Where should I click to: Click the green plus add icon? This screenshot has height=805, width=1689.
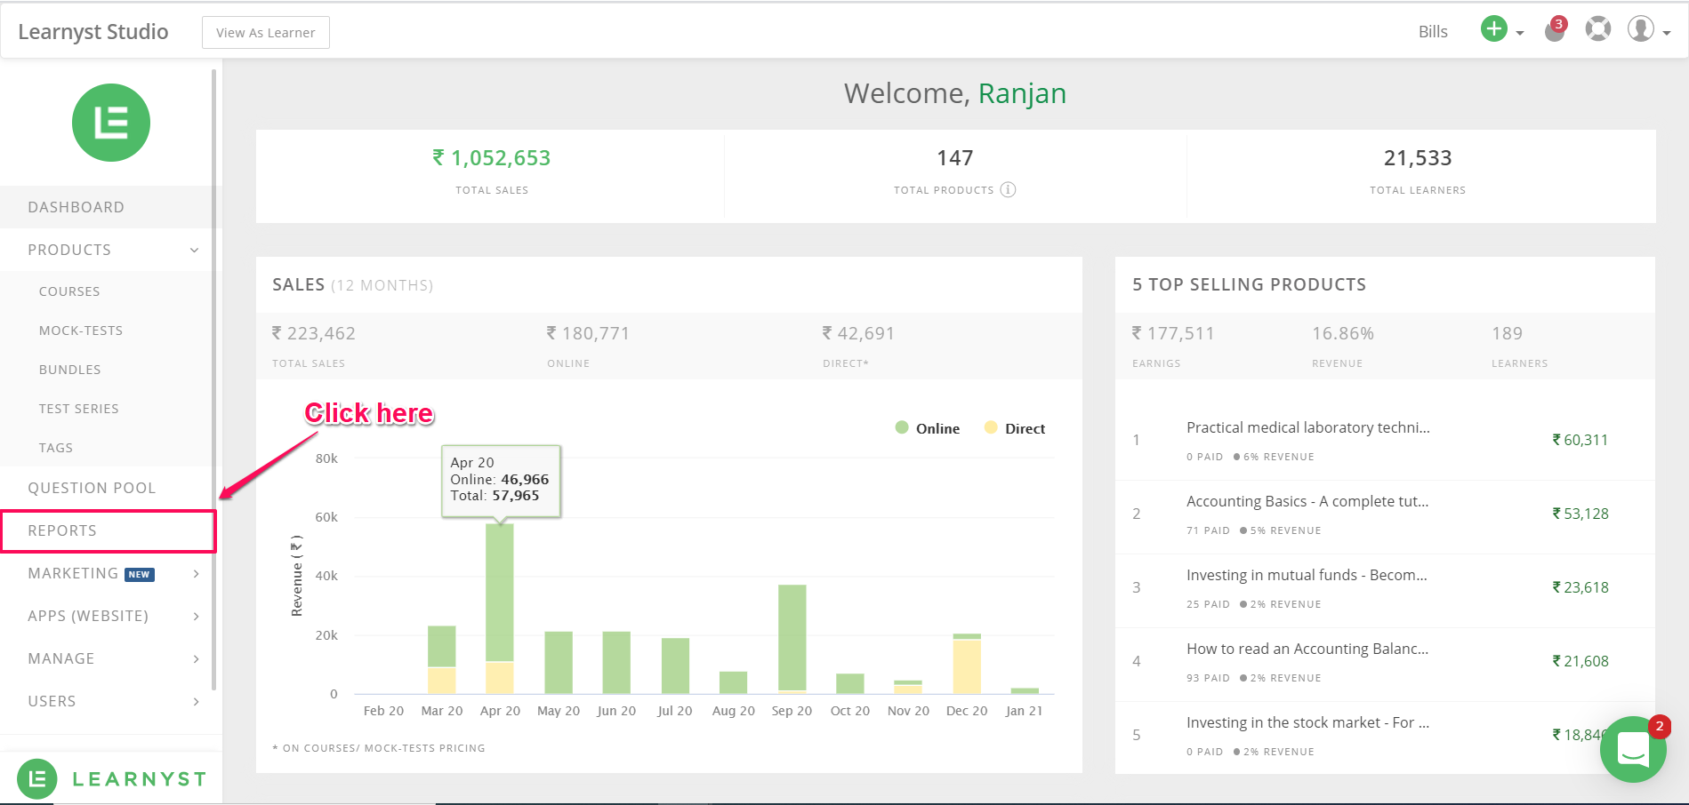1494,29
